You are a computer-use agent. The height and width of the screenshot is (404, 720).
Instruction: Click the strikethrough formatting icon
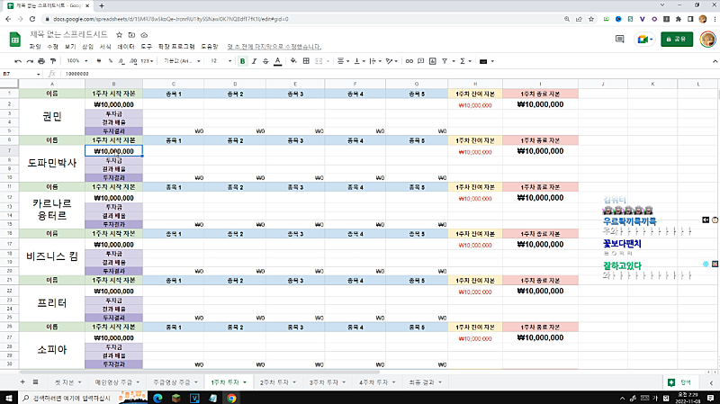(x=265, y=61)
